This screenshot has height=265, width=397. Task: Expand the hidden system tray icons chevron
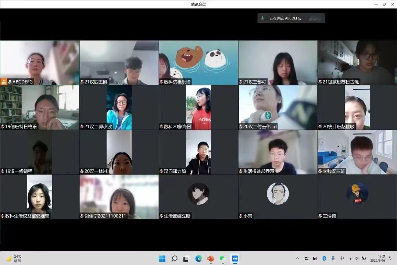click(297, 258)
